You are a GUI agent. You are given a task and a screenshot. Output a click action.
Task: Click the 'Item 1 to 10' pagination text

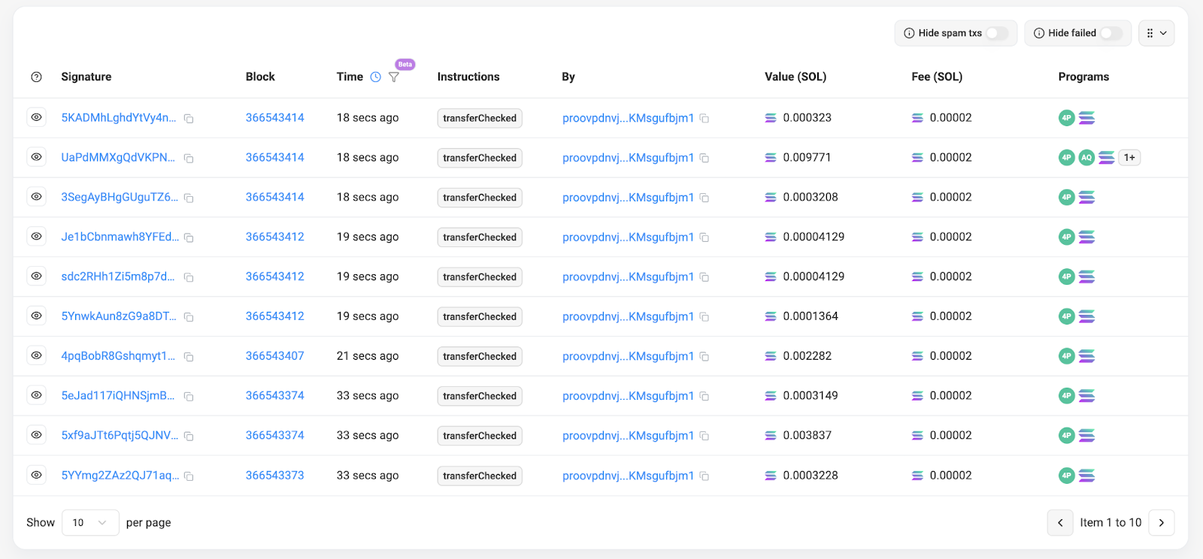pyautogui.click(x=1111, y=523)
